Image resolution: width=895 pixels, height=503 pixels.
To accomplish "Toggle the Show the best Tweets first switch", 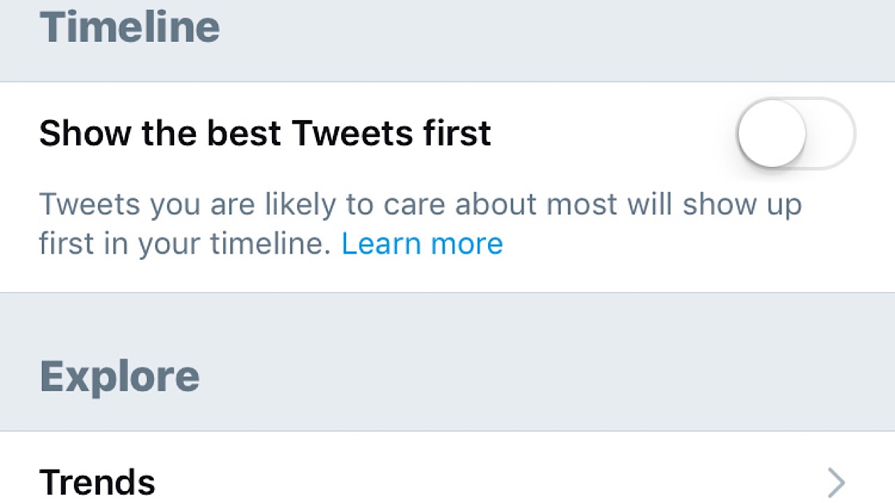I will point(796,133).
